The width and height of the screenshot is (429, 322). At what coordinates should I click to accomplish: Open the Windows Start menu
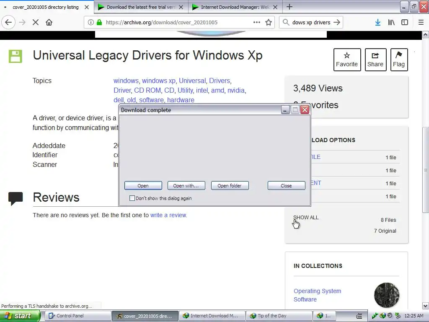pos(20,316)
